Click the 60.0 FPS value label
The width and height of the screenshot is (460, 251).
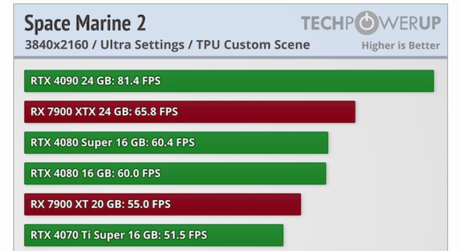[x=139, y=174]
